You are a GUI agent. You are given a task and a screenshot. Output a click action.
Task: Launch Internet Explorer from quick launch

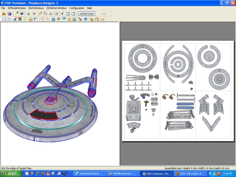coord(38,174)
